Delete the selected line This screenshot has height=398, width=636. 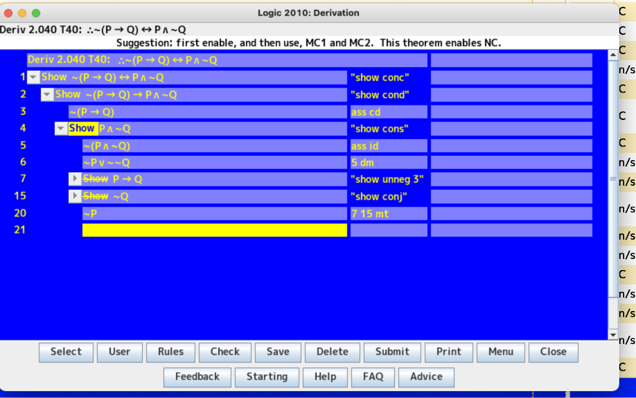tap(333, 352)
